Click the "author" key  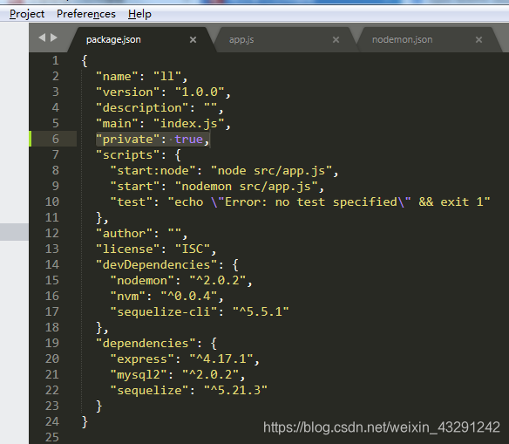(124, 233)
